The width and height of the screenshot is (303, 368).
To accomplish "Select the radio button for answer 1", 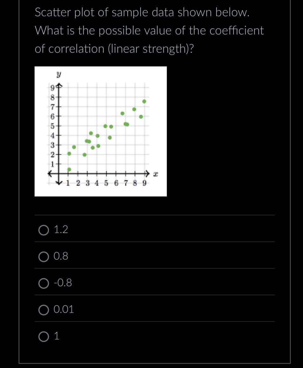I will coord(44,337).
